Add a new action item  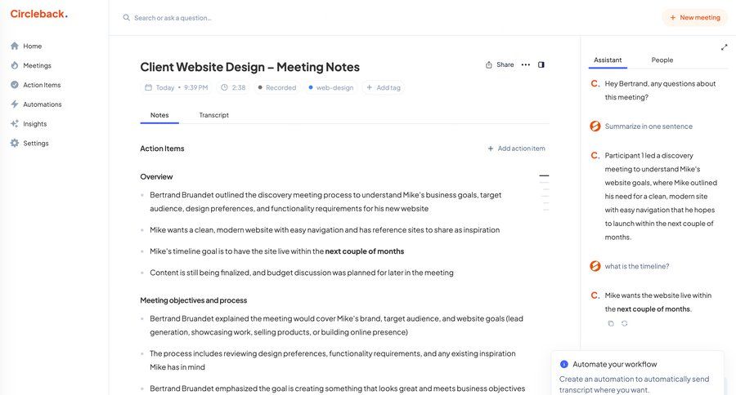tap(516, 149)
